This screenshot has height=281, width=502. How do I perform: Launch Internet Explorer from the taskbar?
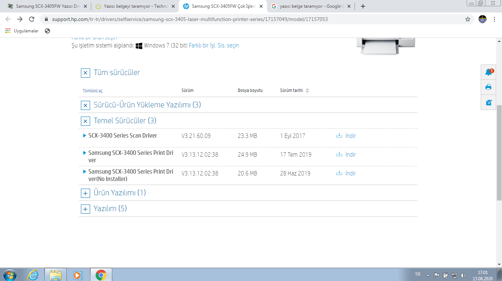(33, 275)
